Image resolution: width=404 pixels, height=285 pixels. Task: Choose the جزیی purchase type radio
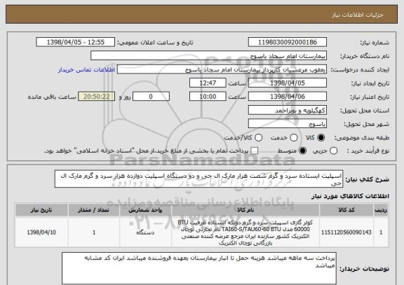click(x=333, y=151)
